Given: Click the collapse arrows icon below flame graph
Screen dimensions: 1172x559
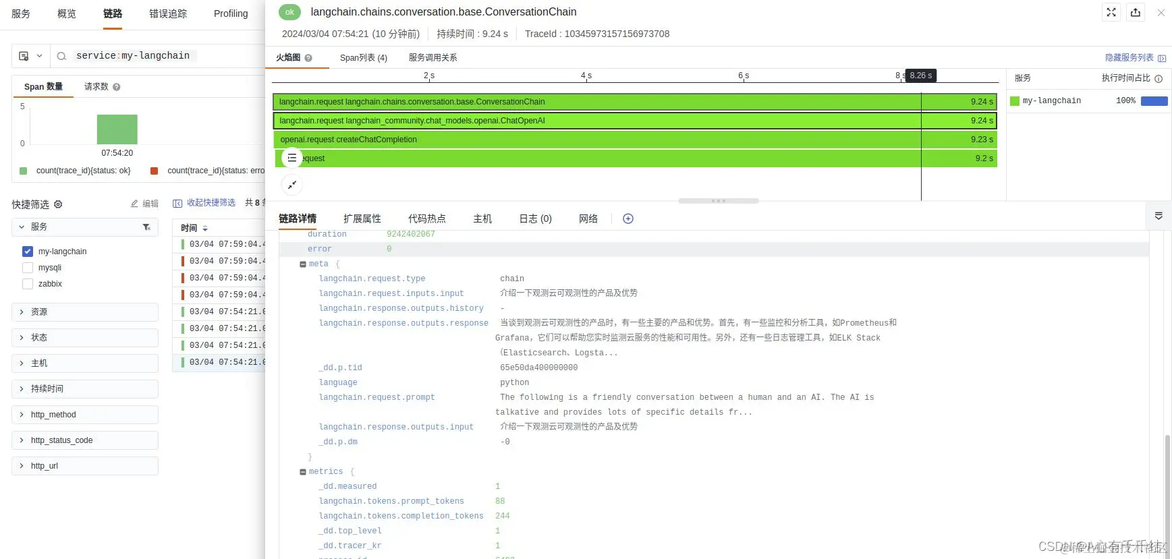Looking at the screenshot, I should coord(291,185).
